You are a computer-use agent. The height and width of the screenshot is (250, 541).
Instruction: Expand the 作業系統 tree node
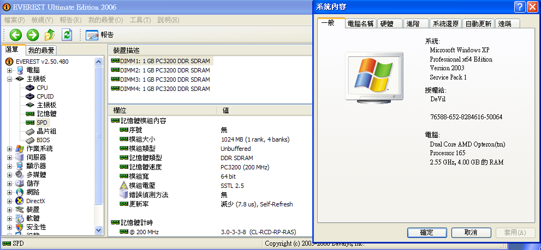(x=10, y=149)
